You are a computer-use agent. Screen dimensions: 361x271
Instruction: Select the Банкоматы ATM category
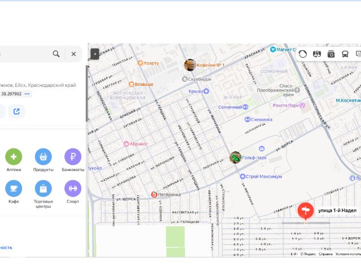point(73,157)
